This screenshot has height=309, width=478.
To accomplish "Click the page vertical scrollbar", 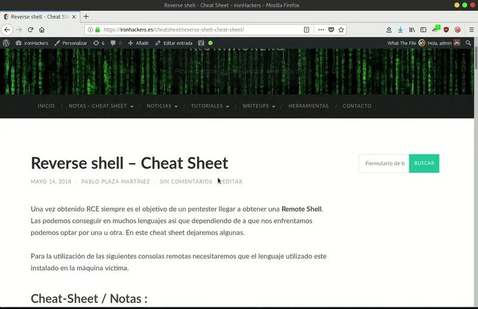I will 475,179.
